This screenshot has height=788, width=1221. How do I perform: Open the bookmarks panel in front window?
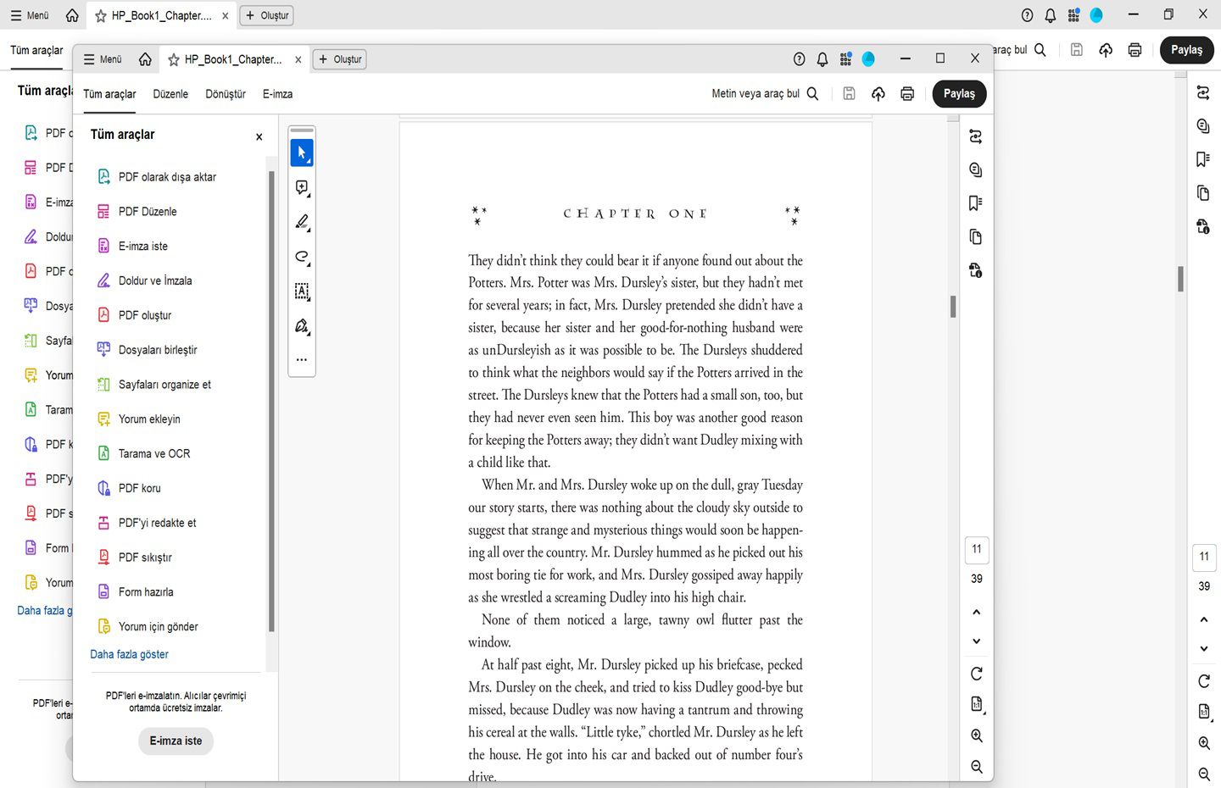pyautogui.click(x=976, y=203)
